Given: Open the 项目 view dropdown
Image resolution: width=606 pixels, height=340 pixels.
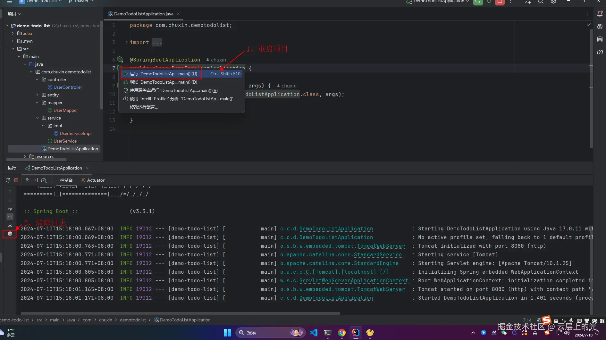Looking at the screenshot, I should (x=14, y=14).
